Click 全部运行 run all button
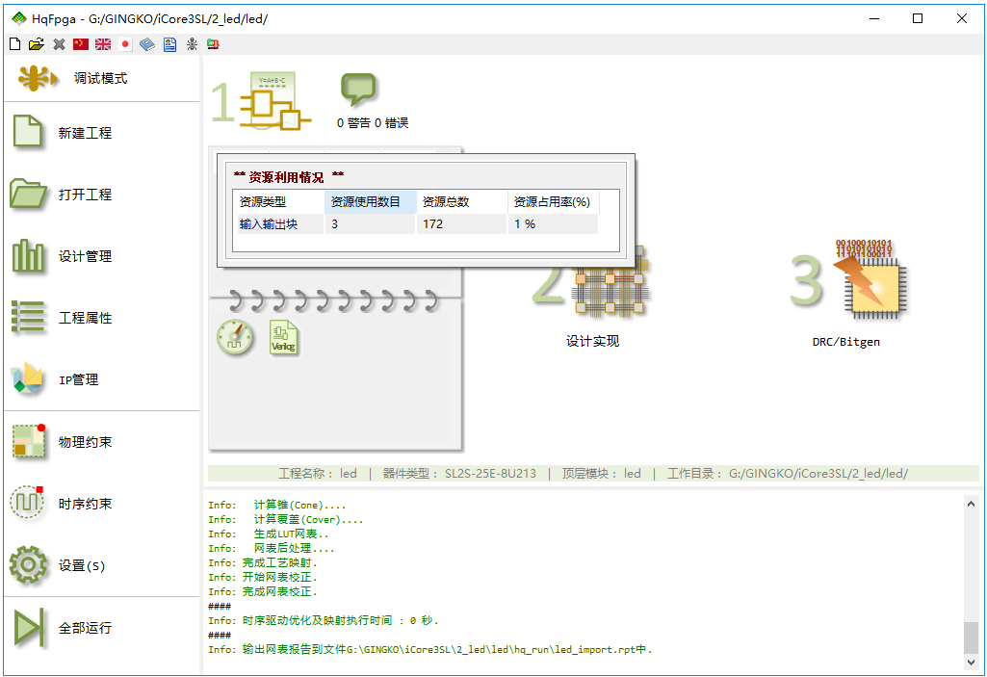This screenshot has width=987, height=677. (85, 628)
